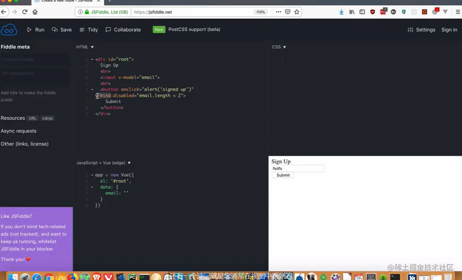Click the el: '#root' code line
This screenshot has width=462, height=280.
[115, 181]
